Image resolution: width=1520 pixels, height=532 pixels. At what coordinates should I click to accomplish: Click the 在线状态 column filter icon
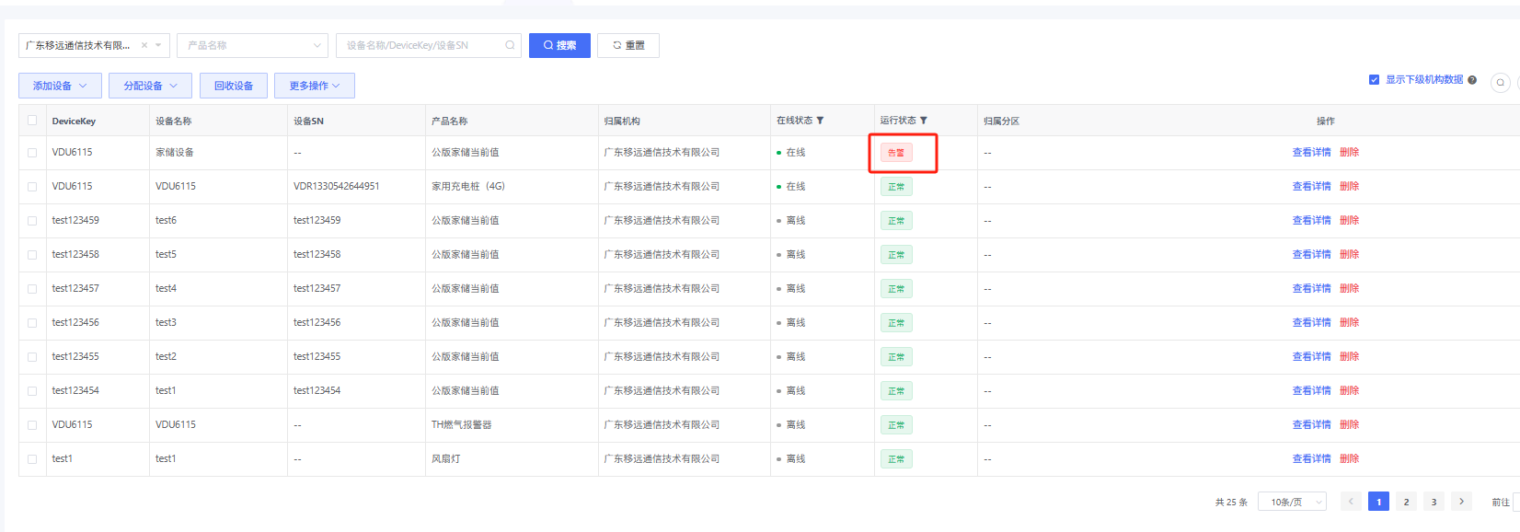(820, 121)
